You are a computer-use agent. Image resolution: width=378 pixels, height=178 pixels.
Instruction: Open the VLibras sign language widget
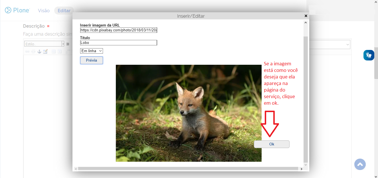[369, 55]
